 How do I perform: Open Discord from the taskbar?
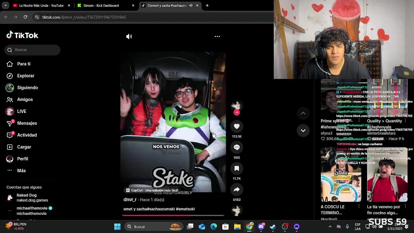(x=261, y=227)
